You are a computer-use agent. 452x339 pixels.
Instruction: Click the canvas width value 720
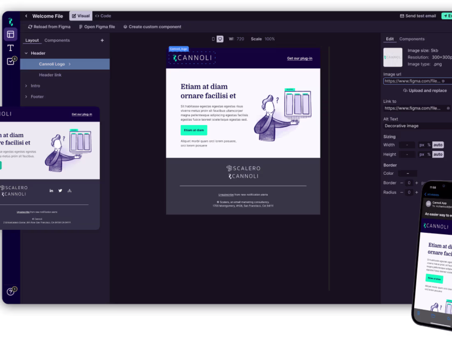(x=240, y=39)
